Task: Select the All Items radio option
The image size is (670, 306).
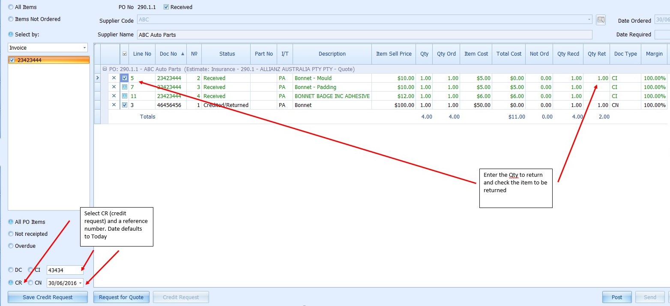Action: pos(11,7)
